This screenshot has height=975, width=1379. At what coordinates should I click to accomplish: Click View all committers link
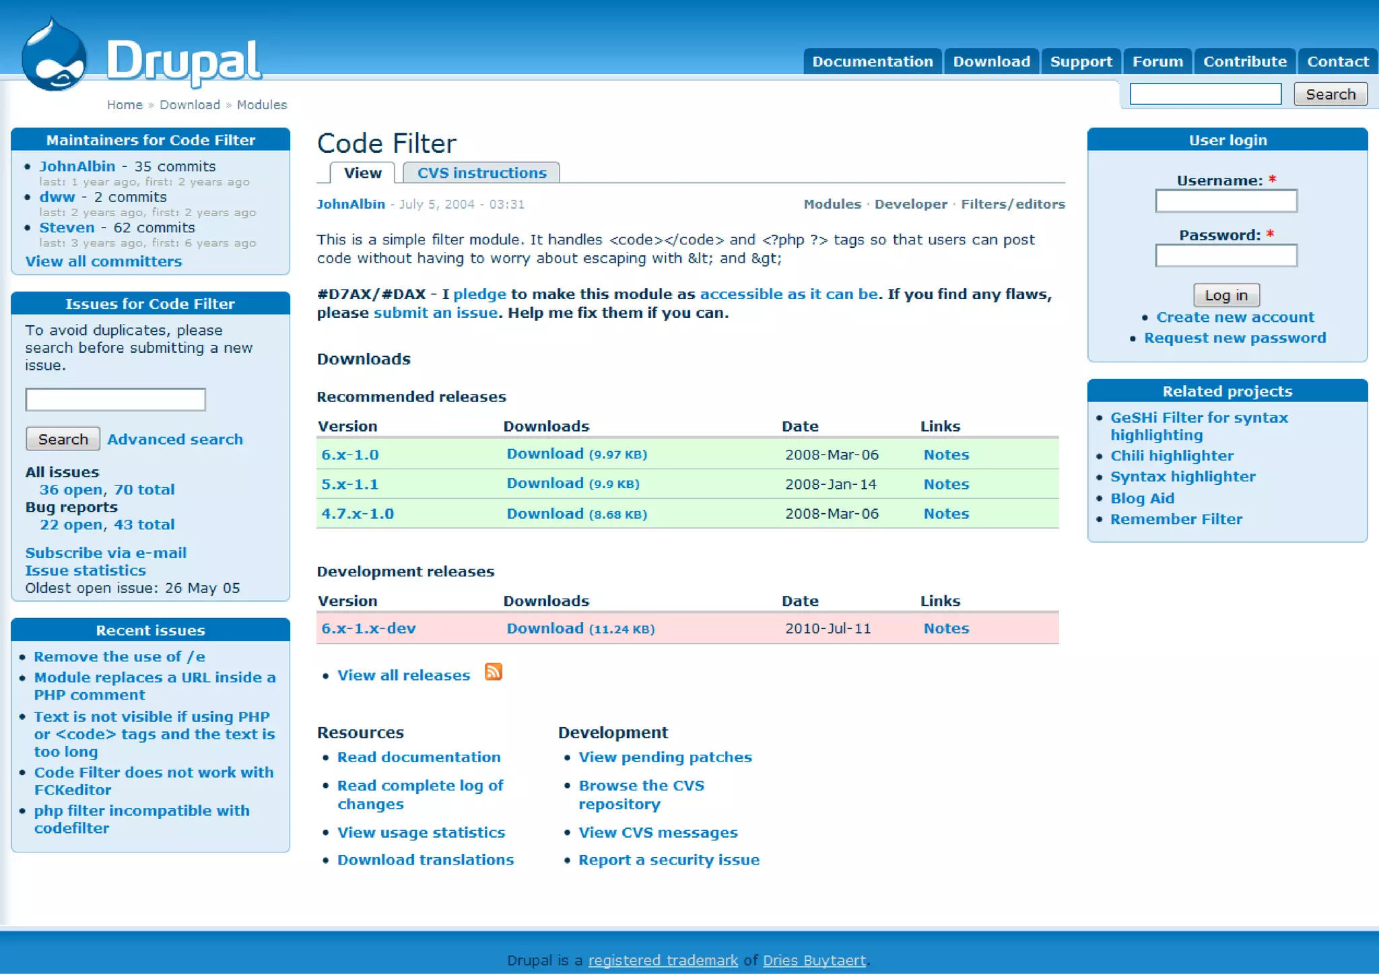pos(104,261)
